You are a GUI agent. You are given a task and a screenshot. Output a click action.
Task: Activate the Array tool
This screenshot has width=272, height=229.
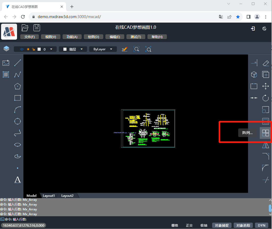pyautogui.click(x=265, y=133)
